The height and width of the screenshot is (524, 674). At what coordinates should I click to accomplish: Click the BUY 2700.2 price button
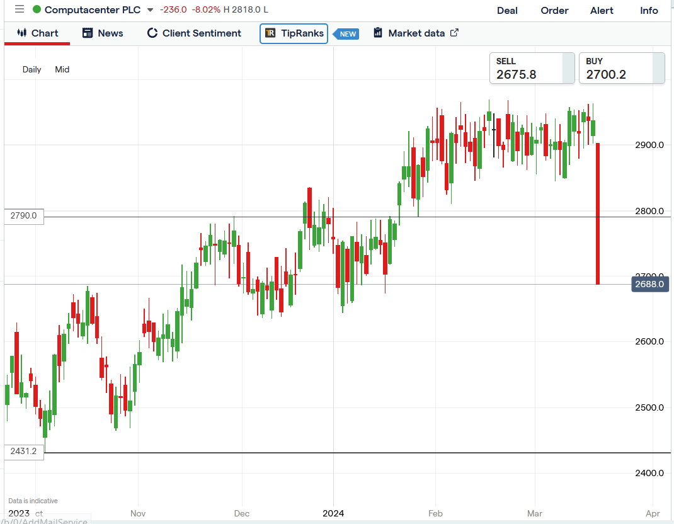click(x=622, y=69)
